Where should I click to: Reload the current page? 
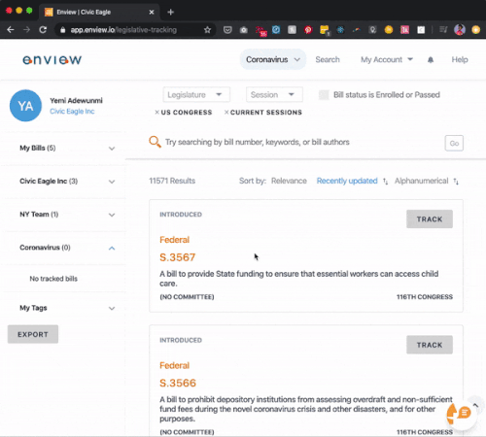(x=43, y=30)
